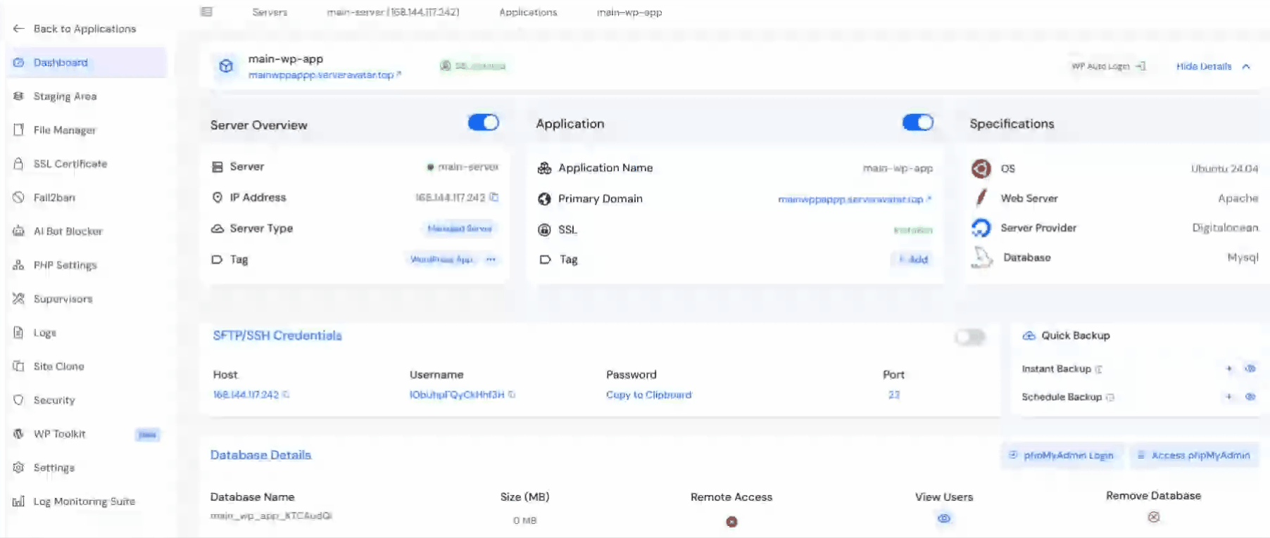Image resolution: width=1270 pixels, height=538 pixels.
Task: Click the Logs document icon
Action: click(x=18, y=333)
